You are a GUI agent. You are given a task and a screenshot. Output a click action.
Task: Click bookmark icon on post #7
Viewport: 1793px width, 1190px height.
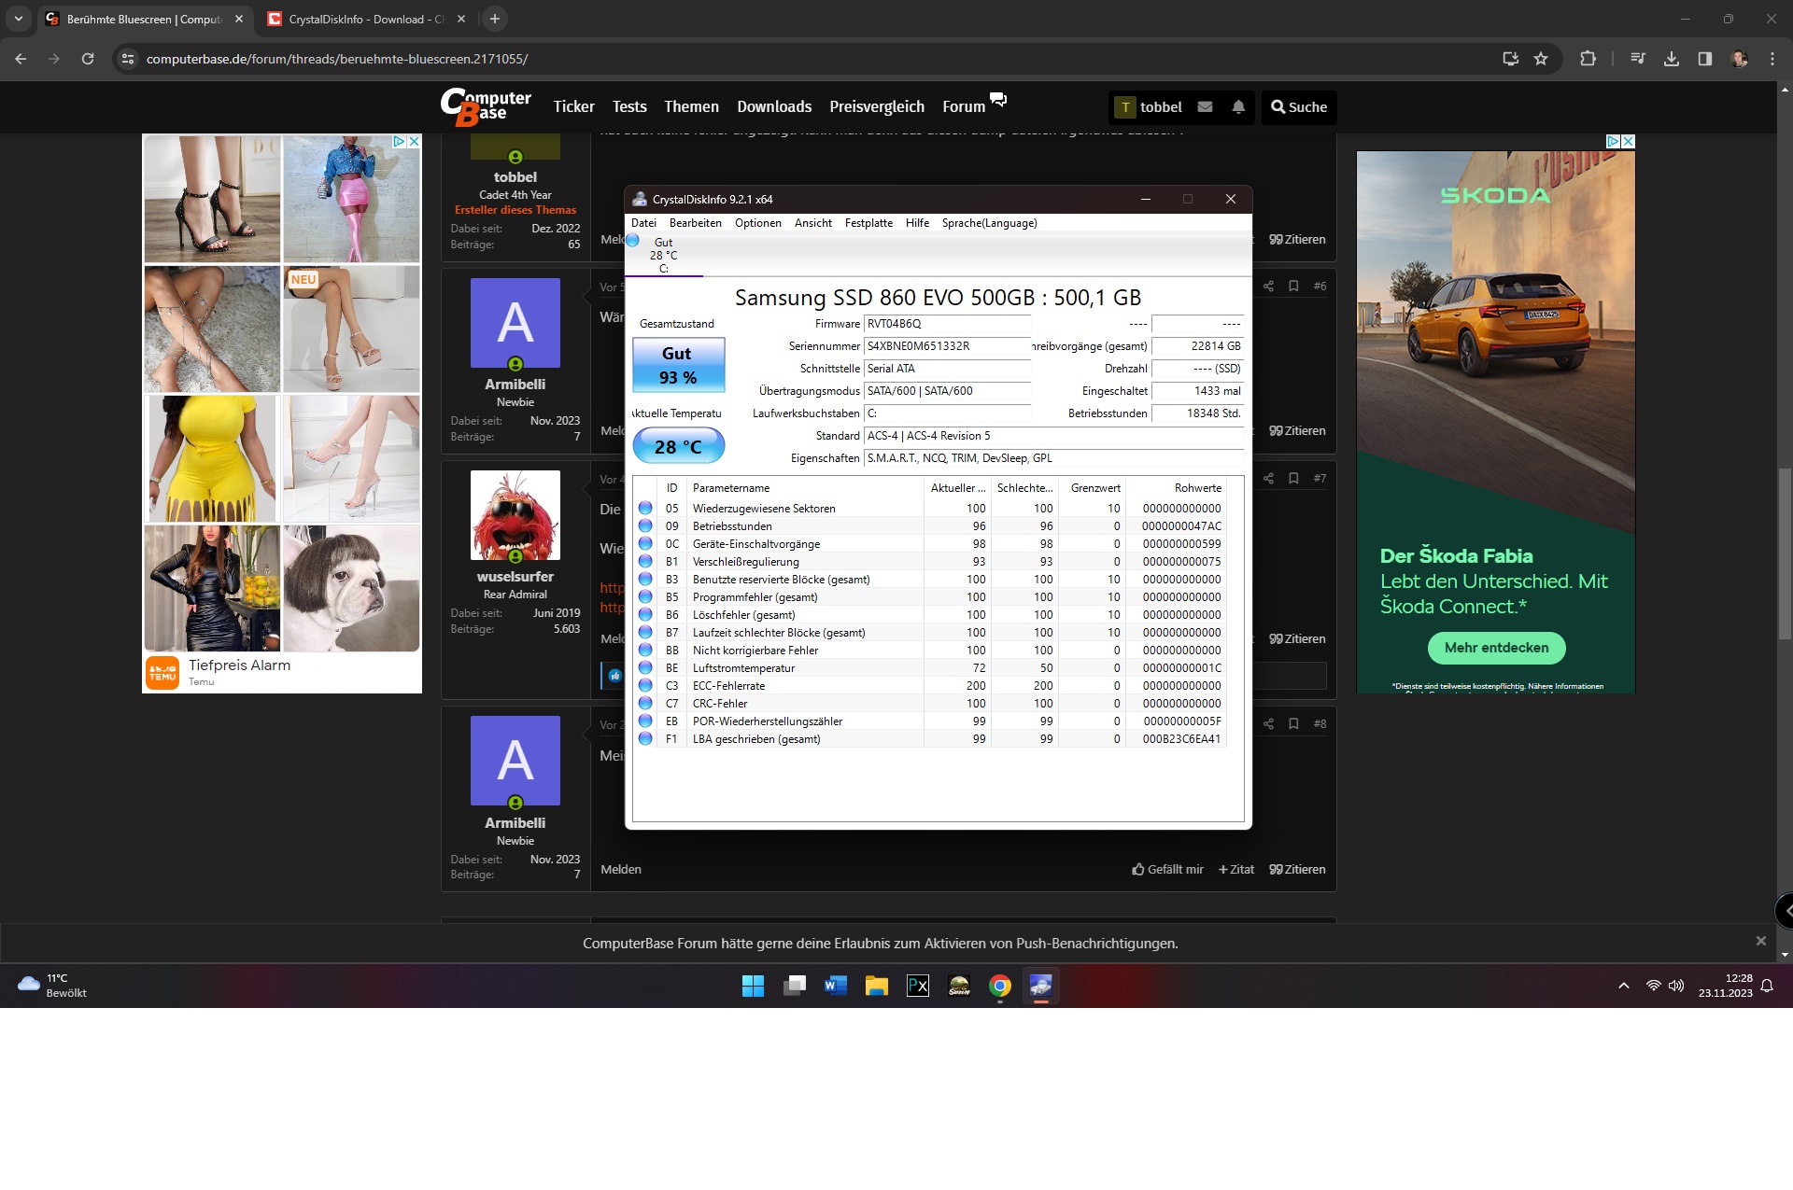tap(1293, 479)
